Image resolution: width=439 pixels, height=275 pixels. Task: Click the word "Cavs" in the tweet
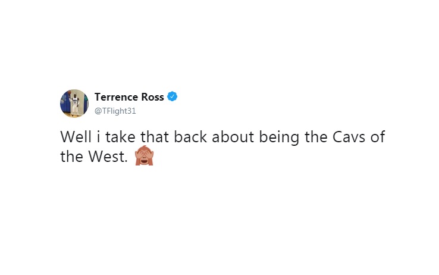click(x=349, y=137)
